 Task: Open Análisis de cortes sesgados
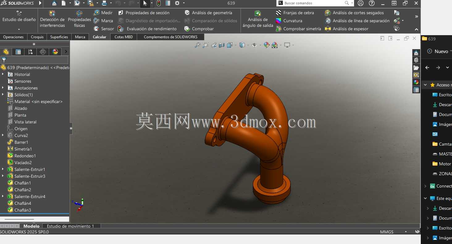(354, 13)
